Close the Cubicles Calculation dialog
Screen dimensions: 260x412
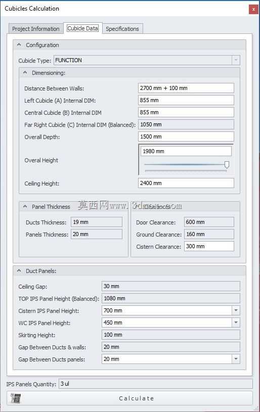(x=253, y=9)
